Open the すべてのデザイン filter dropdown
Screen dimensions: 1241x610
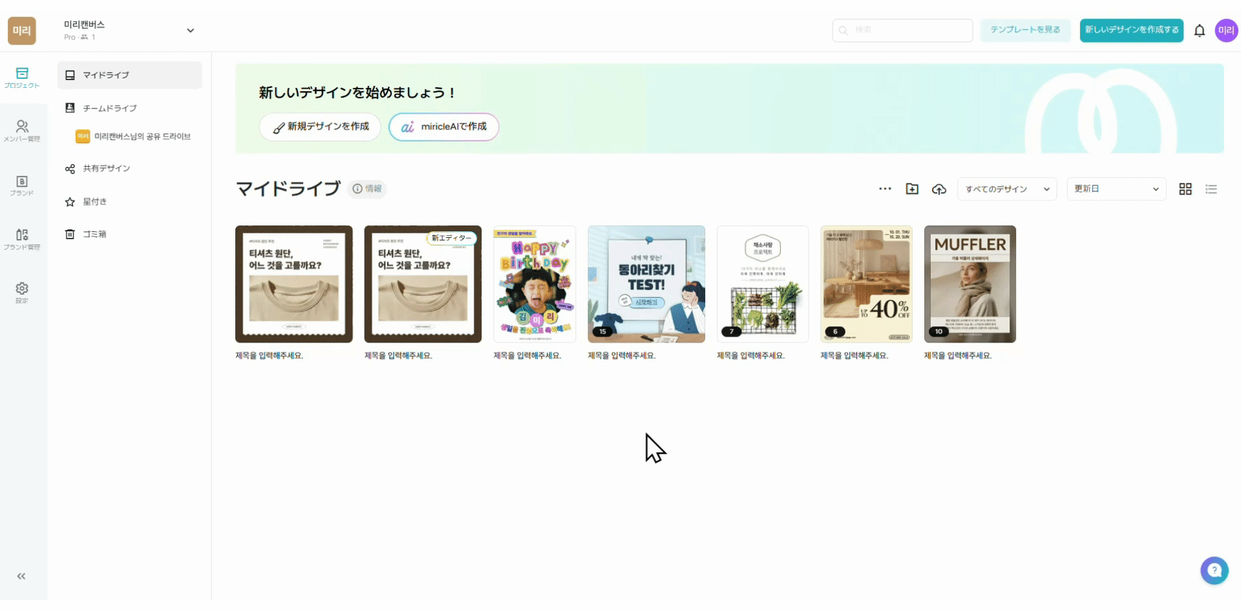[1006, 189]
